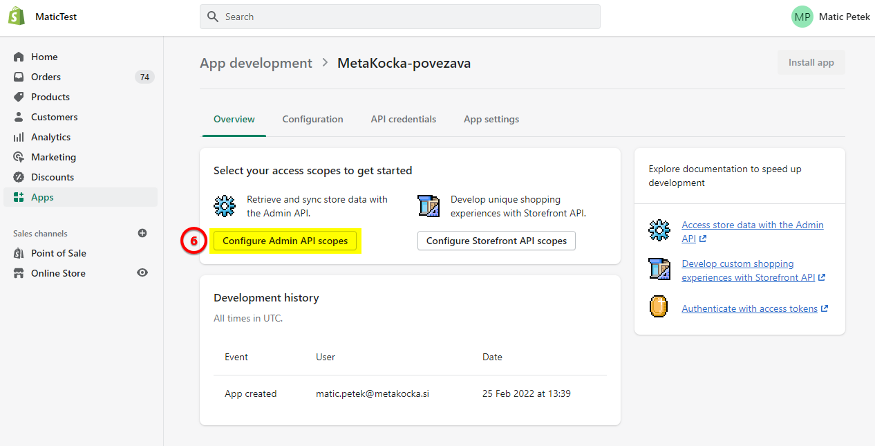Add sales channel plus icon
The height and width of the screenshot is (446, 875).
click(x=142, y=233)
